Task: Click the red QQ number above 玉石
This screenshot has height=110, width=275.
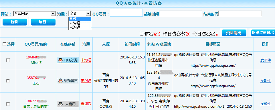Action: (x=36, y=78)
